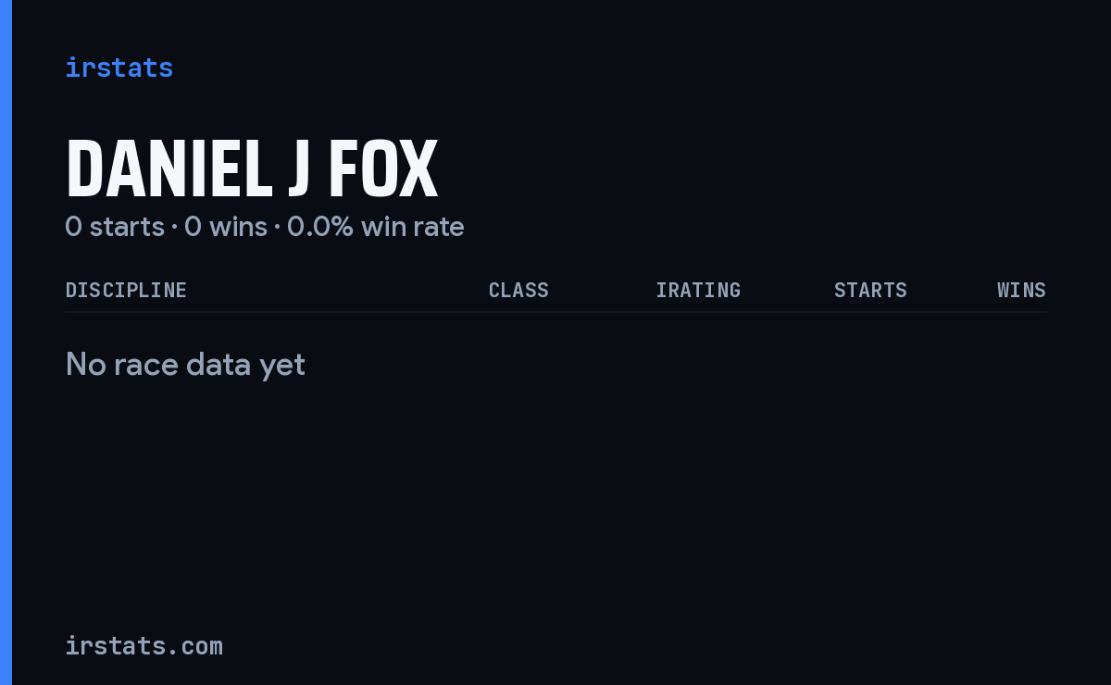Click the blue accent stripe on left edge
This screenshot has height=685, width=1111.
tap(6, 342)
